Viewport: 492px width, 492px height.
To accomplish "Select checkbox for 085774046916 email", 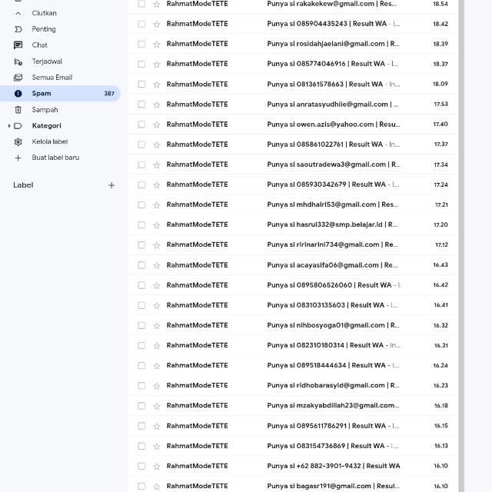I will [141, 64].
